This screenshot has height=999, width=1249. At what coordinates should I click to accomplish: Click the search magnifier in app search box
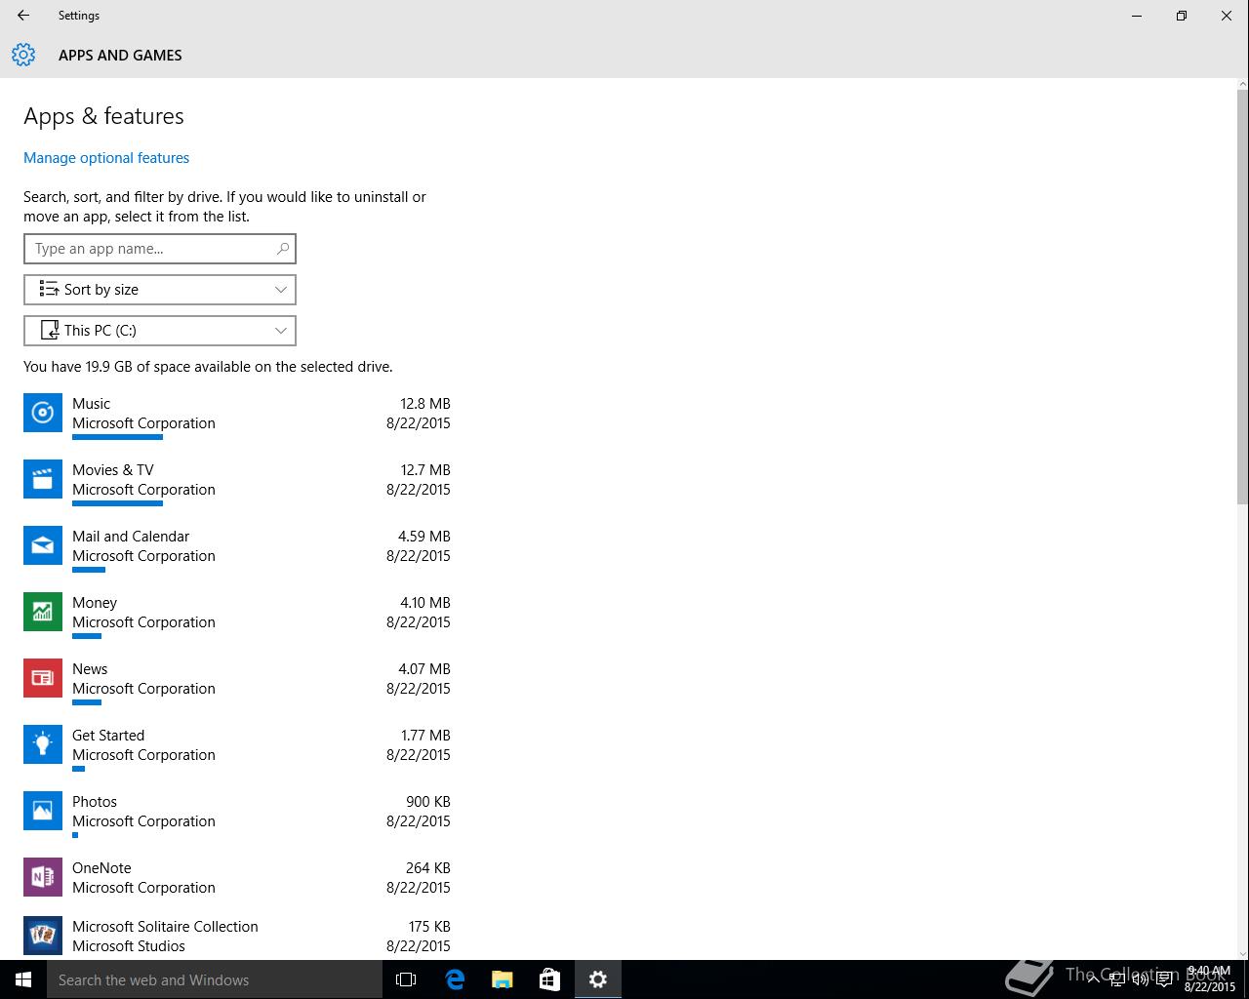coord(282,249)
